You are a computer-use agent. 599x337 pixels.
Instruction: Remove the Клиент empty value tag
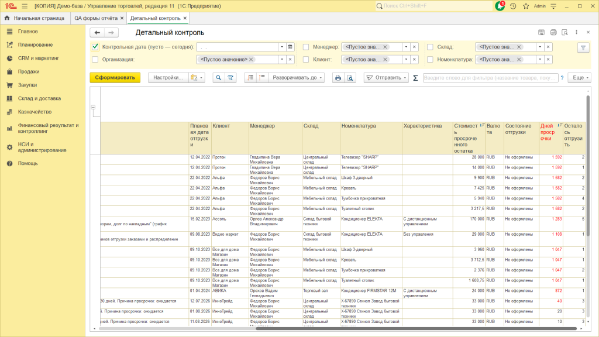point(385,59)
